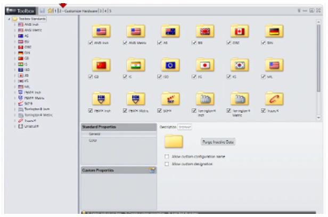Open the ISO standard folder icon
The width and height of the screenshot is (328, 217).
pyautogui.click(x=170, y=64)
